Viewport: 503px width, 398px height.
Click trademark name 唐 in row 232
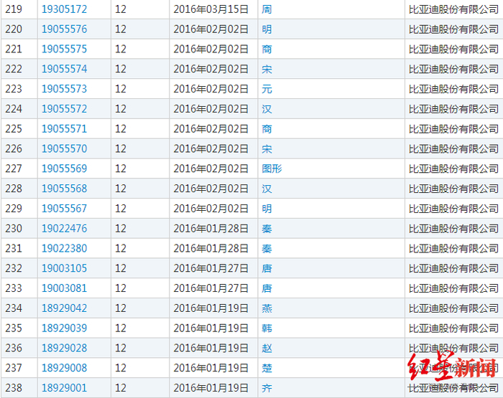tap(267, 268)
